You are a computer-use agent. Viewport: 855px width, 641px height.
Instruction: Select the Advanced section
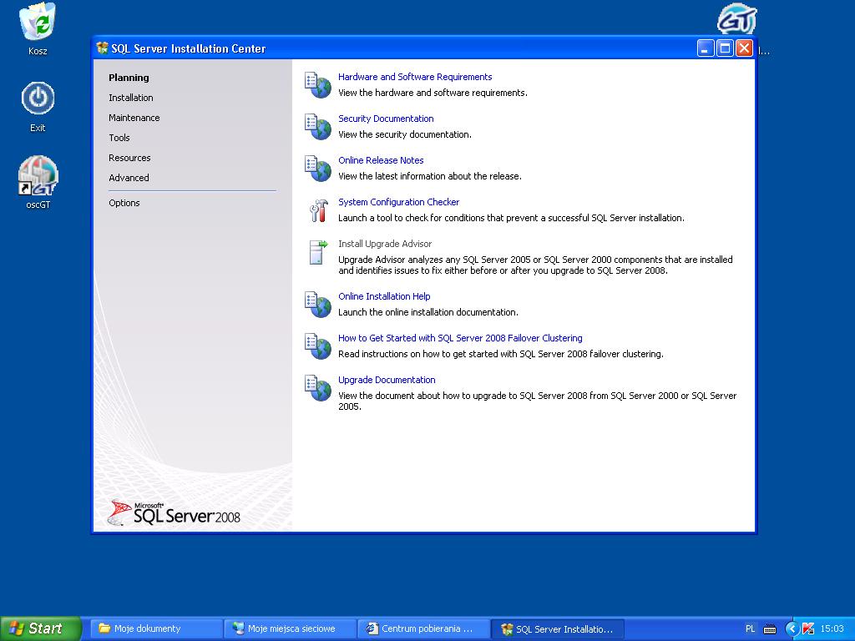point(129,178)
